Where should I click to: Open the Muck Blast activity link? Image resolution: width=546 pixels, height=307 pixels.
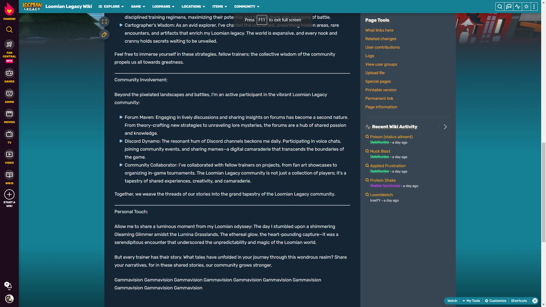coord(380,151)
